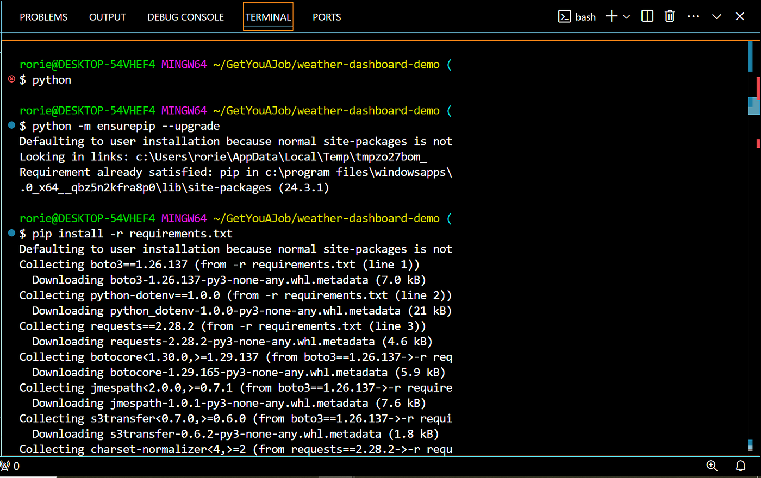Open notifications bell in status bar
This screenshot has height=478, width=761.
point(740,466)
